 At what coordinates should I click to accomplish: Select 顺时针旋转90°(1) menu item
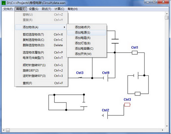click(34, 65)
